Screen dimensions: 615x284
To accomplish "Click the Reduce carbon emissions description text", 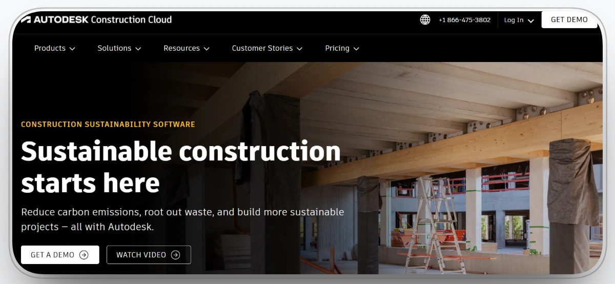I will coord(182,219).
